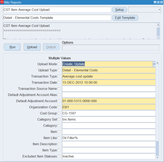Click the template field Detail - Elemental Costs Template

(x=57, y=18)
